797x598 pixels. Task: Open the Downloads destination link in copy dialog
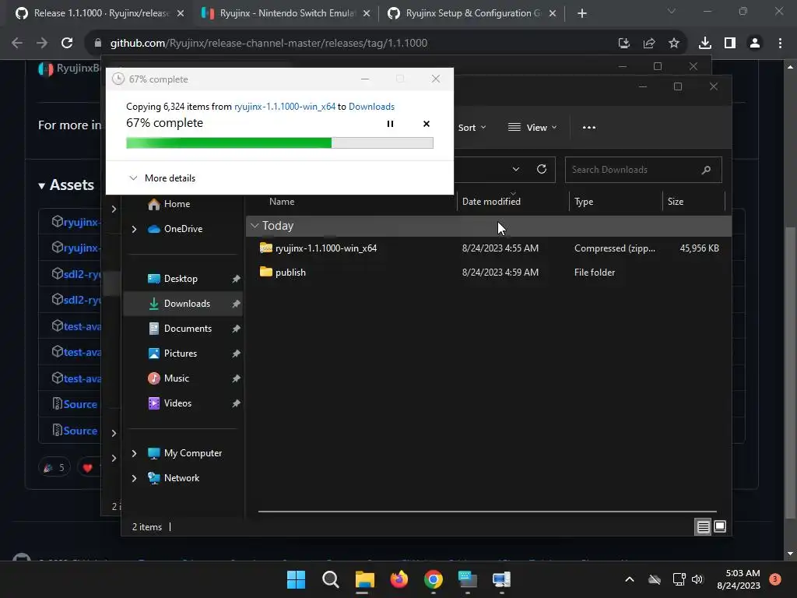click(x=371, y=106)
